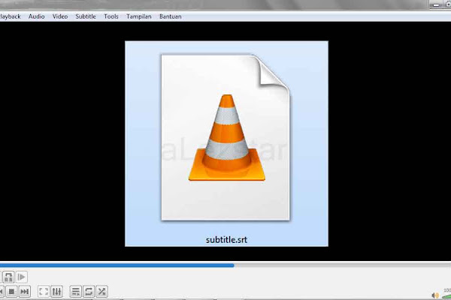Screen dimensions: 451x300
Task: Stop playback with the stop button
Action: tap(11, 292)
